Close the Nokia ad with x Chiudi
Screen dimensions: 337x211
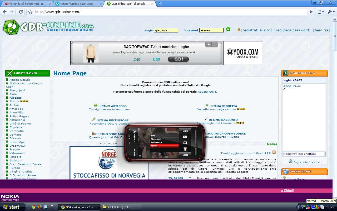287,190
